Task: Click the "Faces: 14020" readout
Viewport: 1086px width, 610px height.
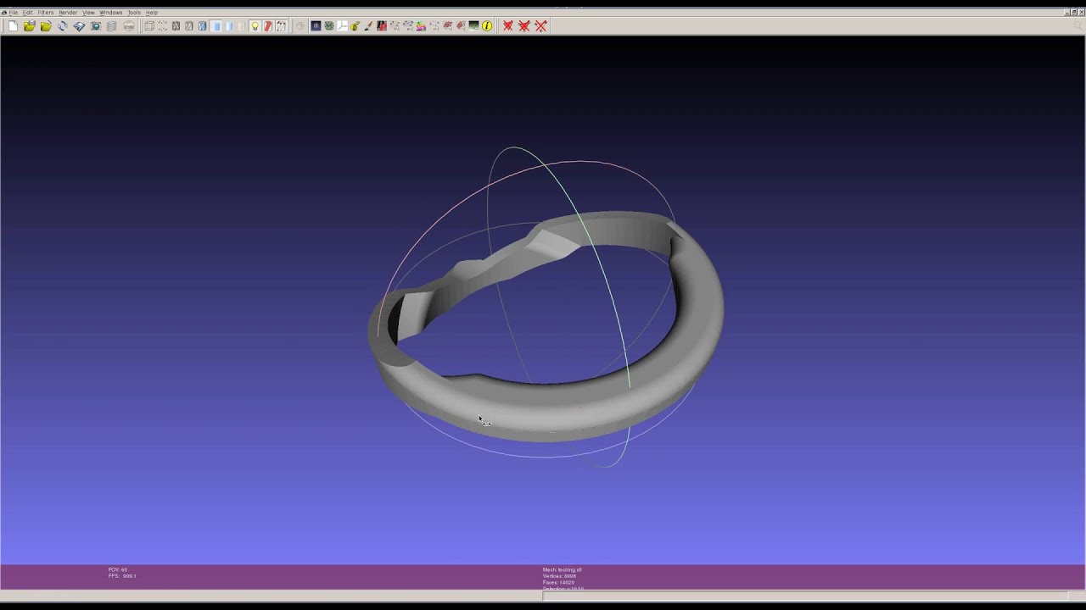Action: (x=558, y=582)
